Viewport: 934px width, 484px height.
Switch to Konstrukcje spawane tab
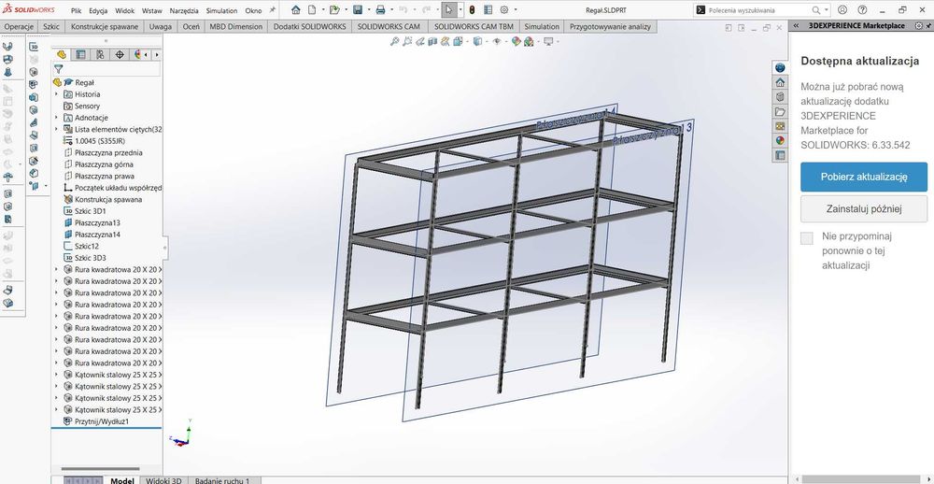[x=105, y=26]
